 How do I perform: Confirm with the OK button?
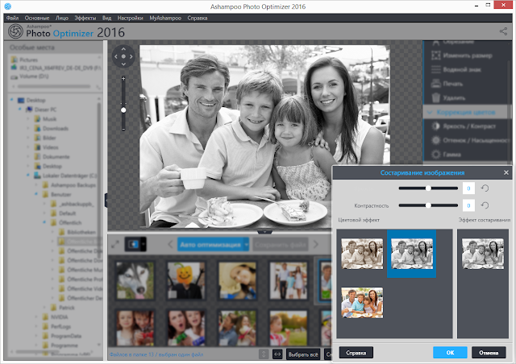tap(450, 353)
